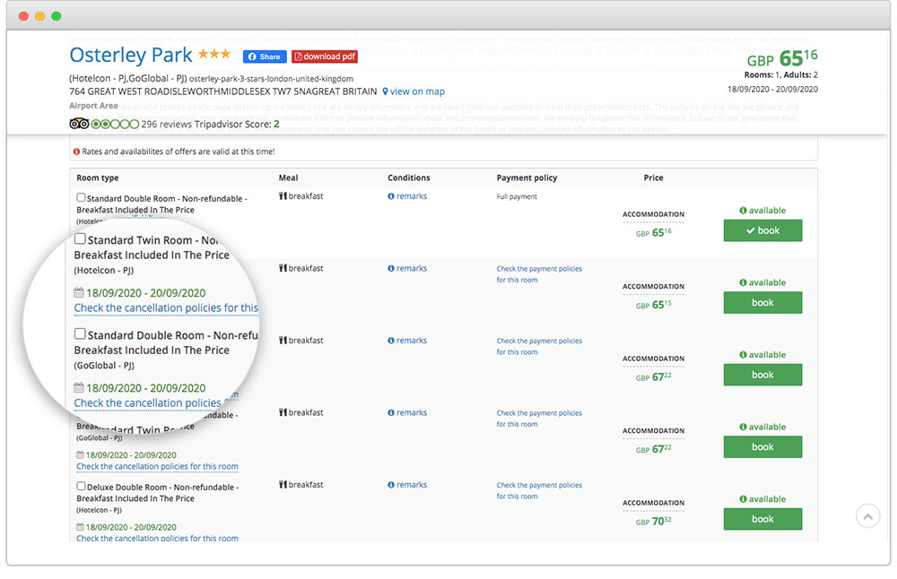
Task: Expand cancellation policies under the Deluxe Double room
Action: coord(157,539)
